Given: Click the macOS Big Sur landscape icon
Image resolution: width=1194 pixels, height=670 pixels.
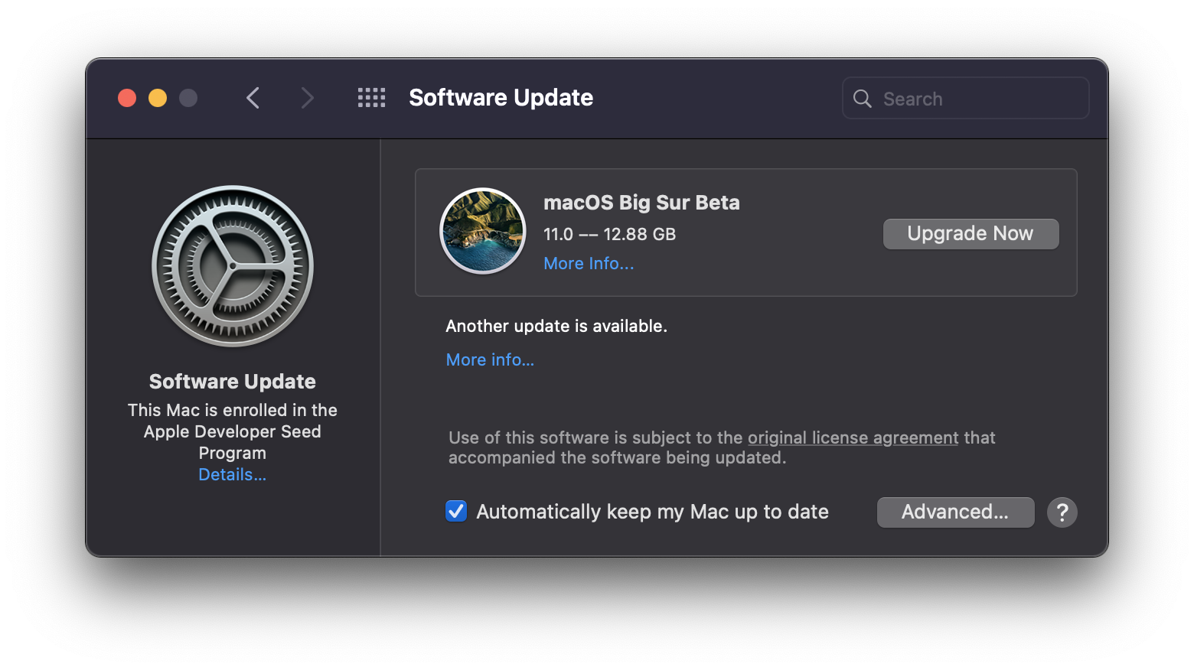Looking at the screenshot, I should point(482,231).
